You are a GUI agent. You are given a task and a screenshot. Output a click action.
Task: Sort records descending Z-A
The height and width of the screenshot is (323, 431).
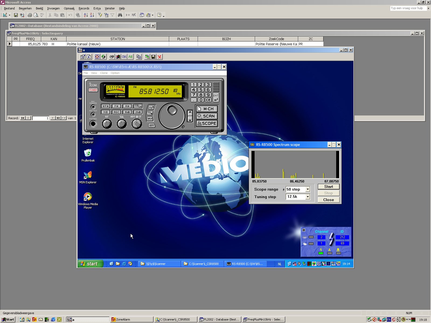(x=92, y=15)
